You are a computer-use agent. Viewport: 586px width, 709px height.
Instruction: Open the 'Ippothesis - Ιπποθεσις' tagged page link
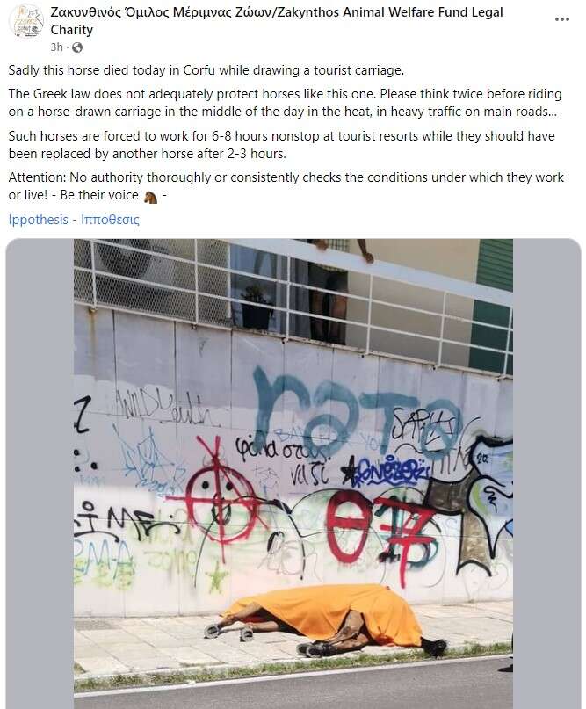[74, 220]
